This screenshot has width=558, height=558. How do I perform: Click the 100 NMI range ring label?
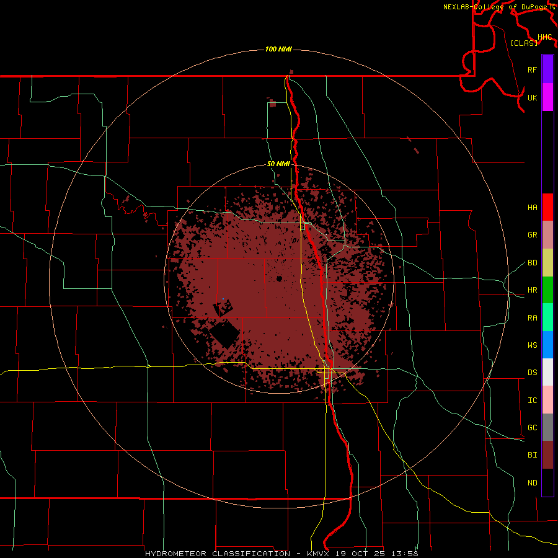coord(278,49)
